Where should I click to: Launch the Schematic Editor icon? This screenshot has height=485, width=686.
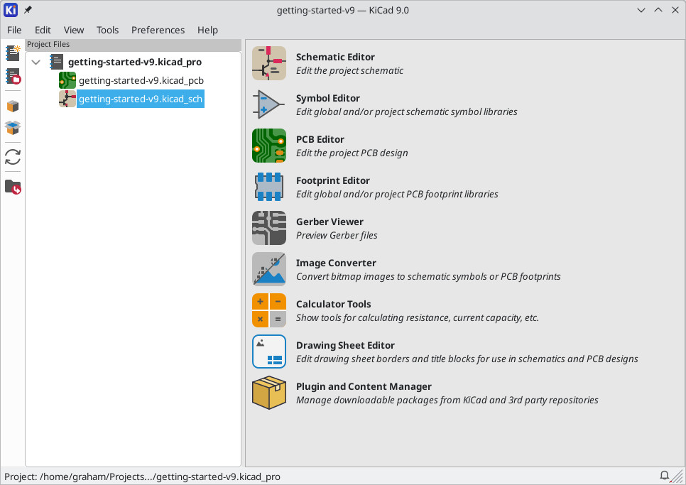(269, 63)
